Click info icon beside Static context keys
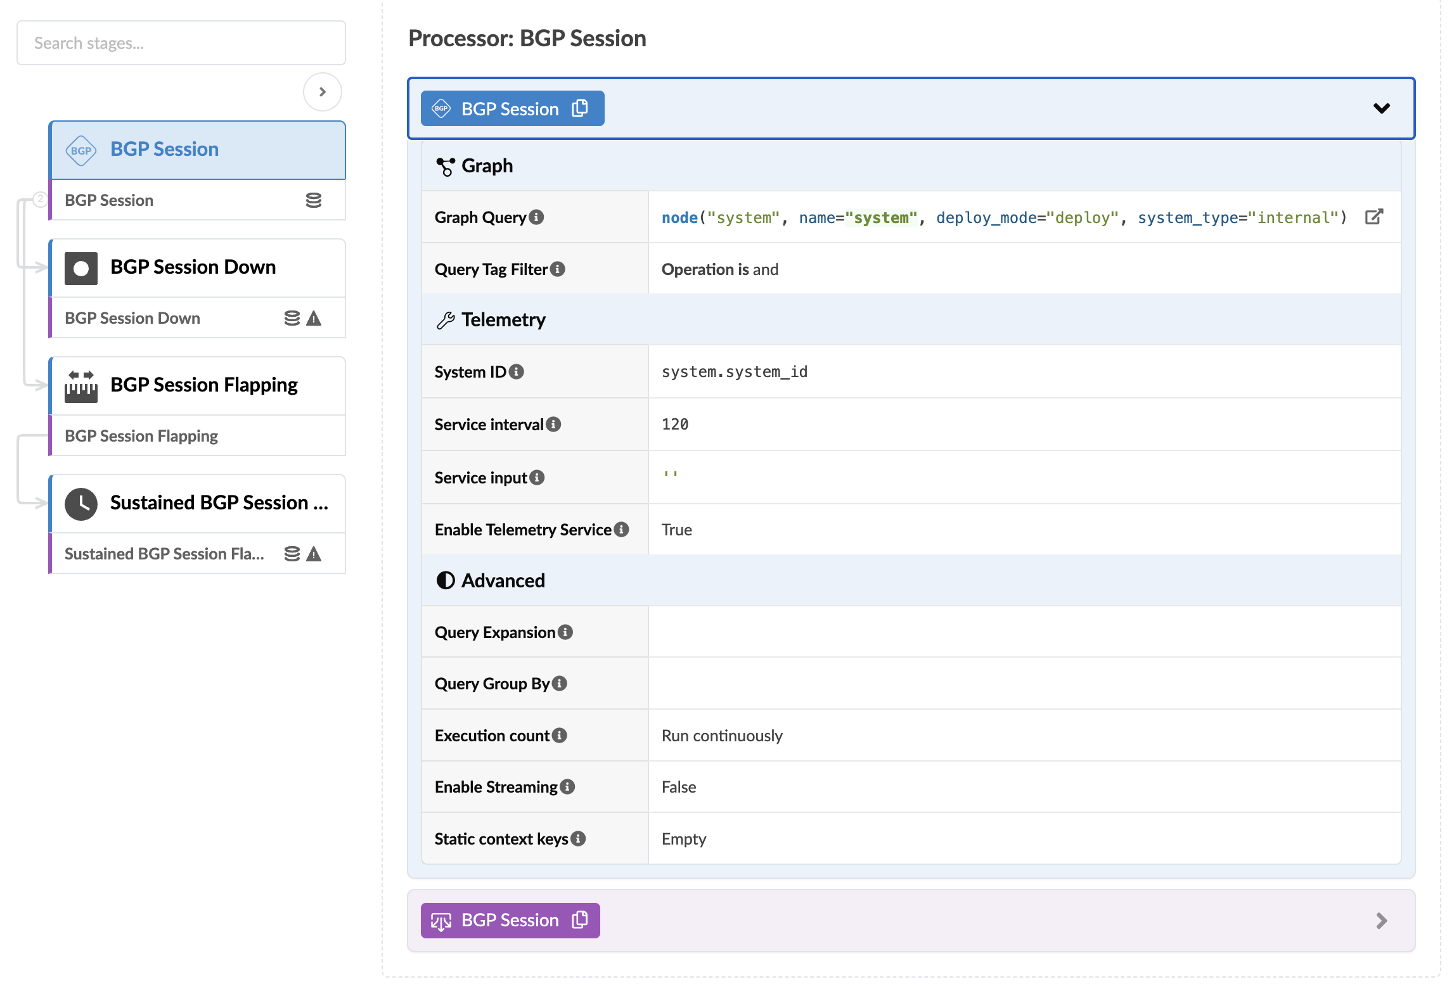 578,838
